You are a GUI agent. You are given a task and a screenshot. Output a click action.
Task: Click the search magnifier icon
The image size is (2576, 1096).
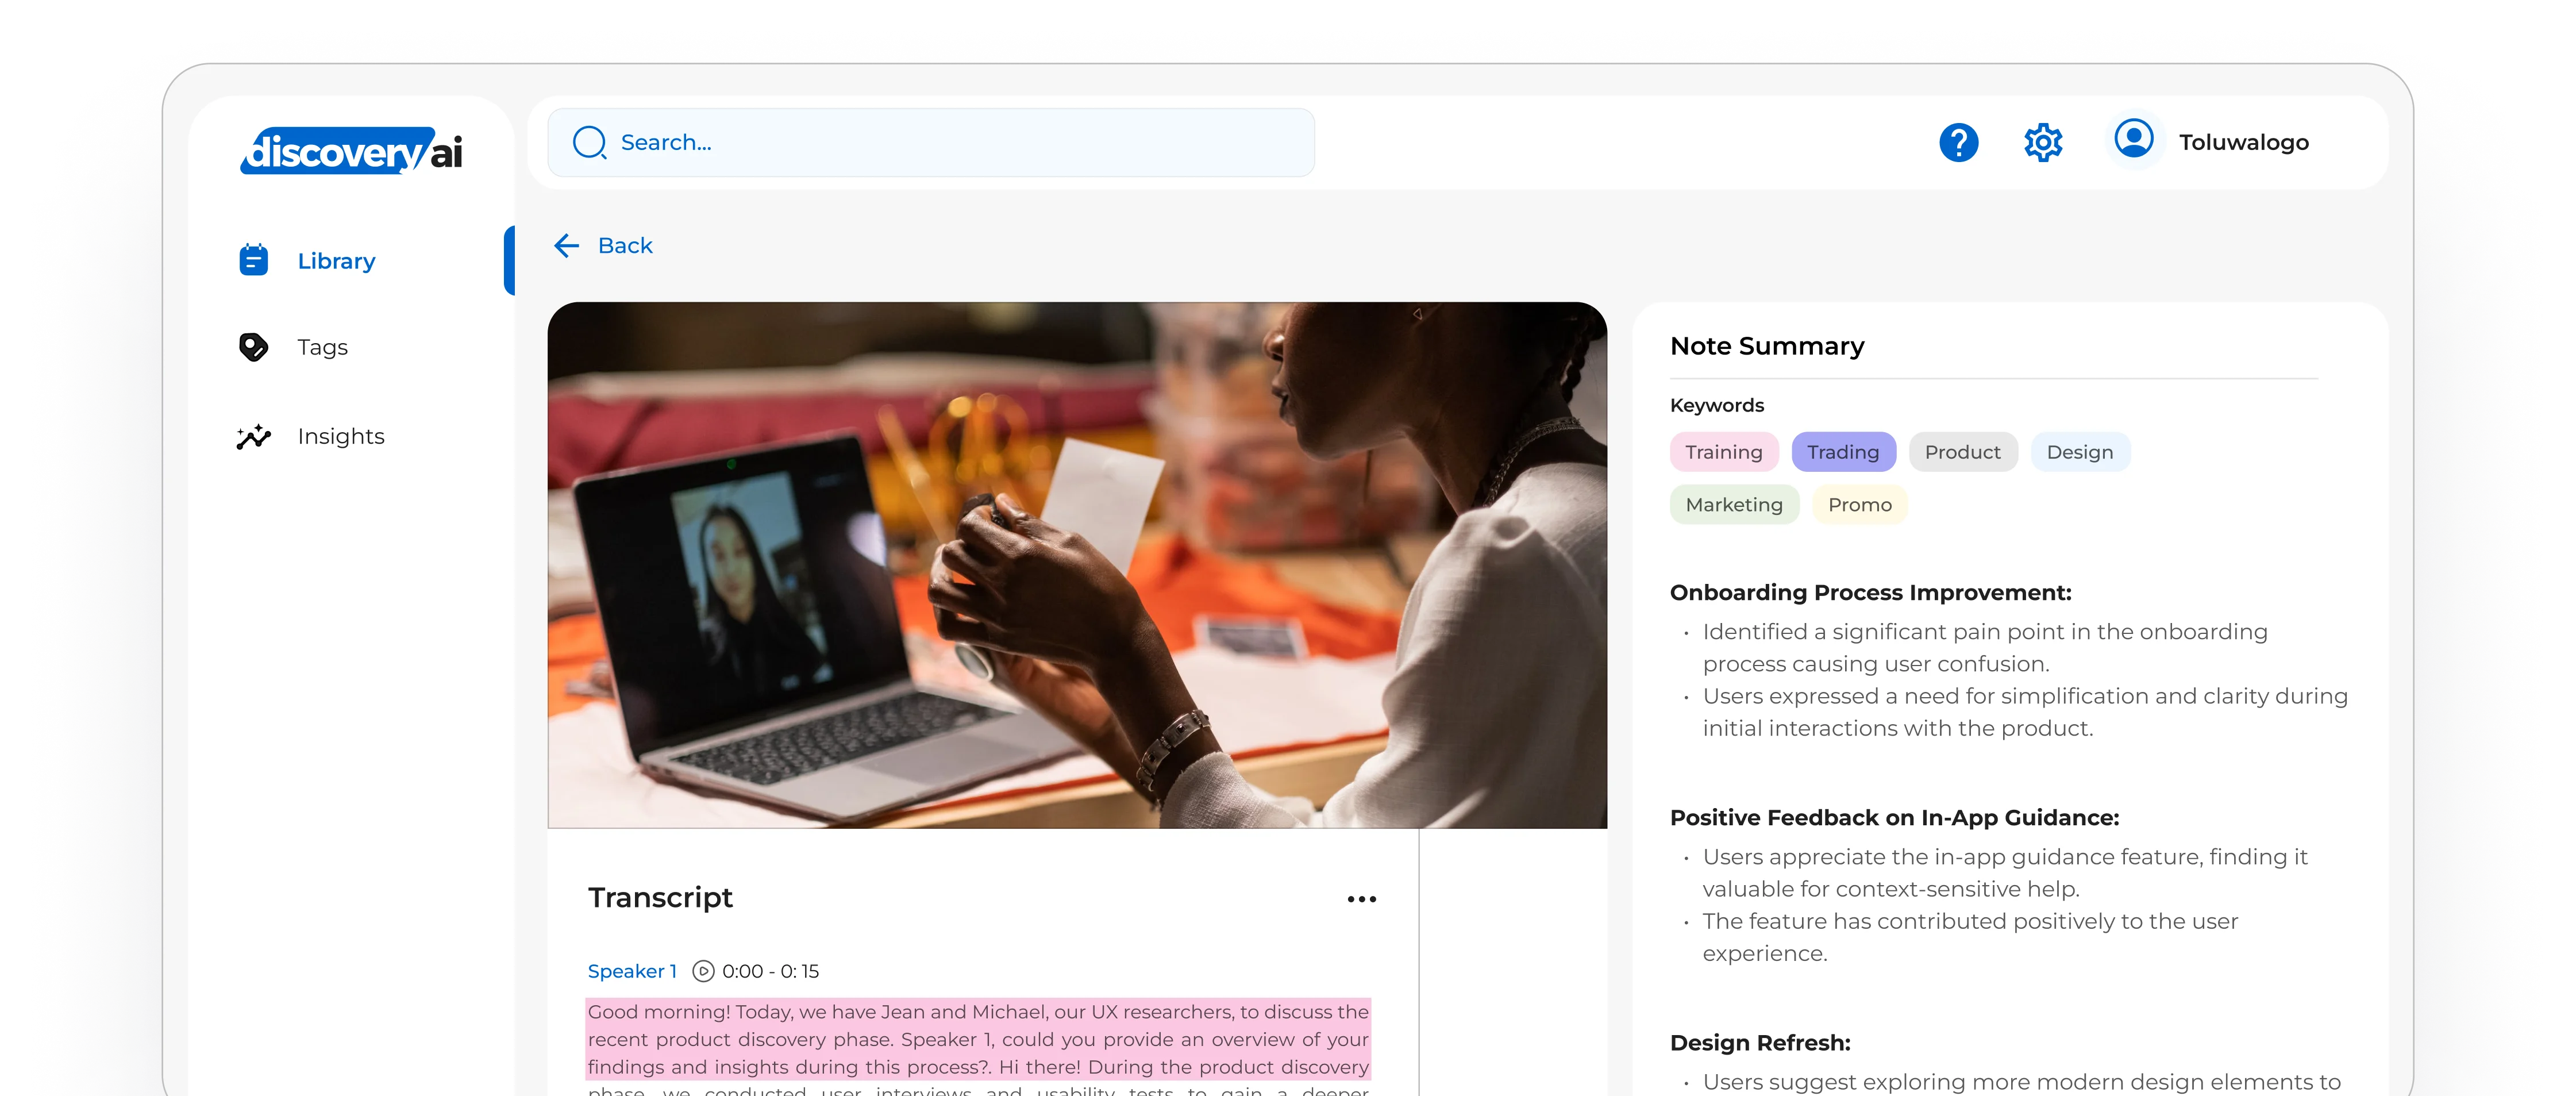(x=589, y=142)
